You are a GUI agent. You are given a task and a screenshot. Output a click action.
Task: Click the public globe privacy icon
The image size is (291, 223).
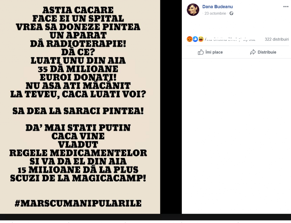click(231, 13)
